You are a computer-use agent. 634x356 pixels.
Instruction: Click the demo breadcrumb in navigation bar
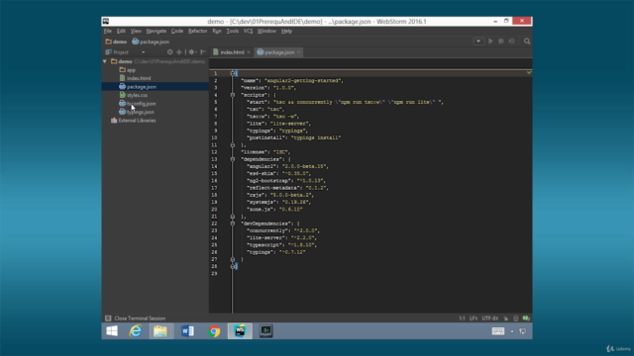coord(116,42)
